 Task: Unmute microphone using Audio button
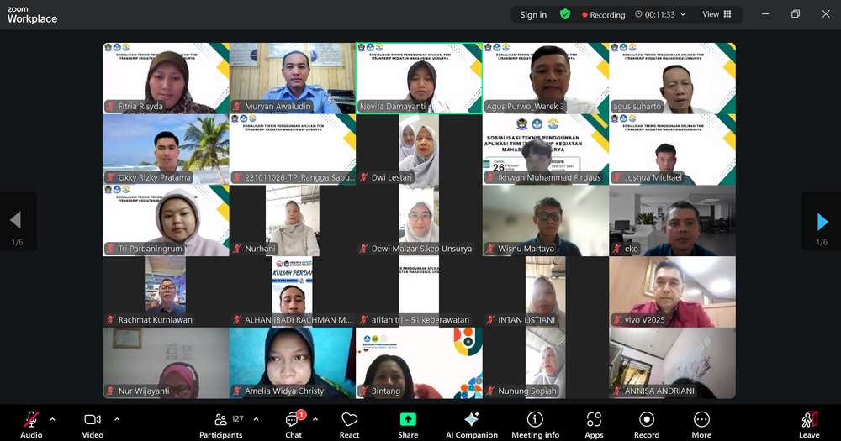tap(31, 423)
